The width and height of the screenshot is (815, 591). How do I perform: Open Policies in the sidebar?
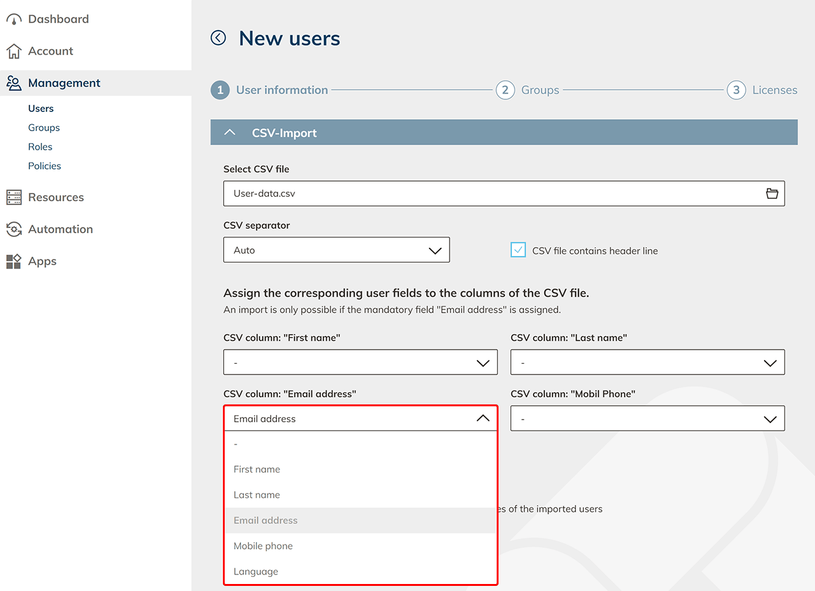[x=45, y=166]
